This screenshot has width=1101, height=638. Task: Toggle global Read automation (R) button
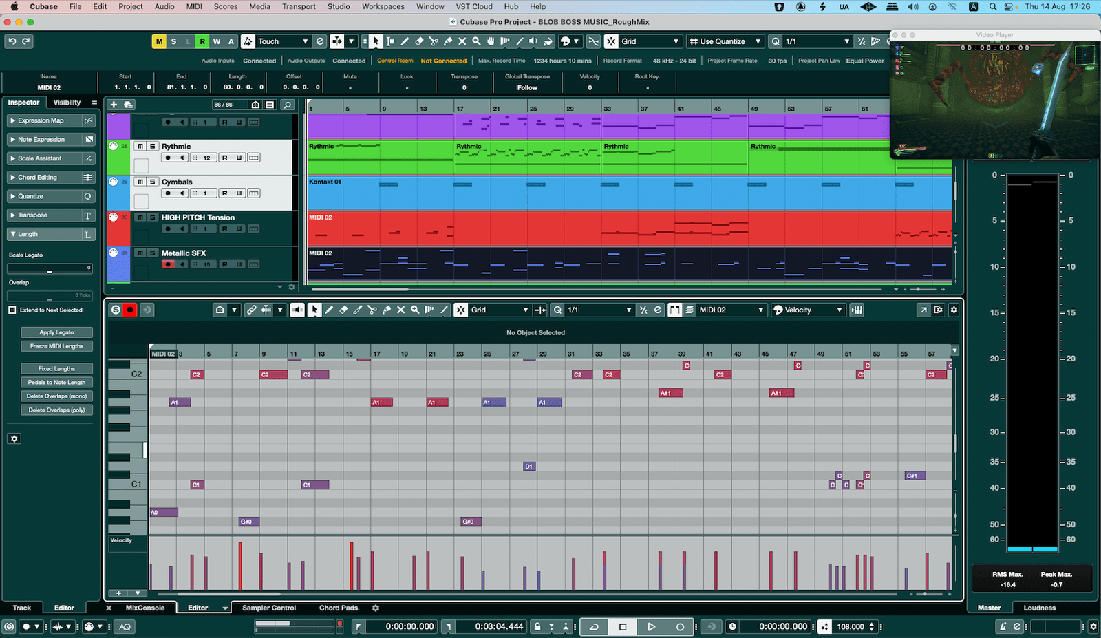(x=202, y=41)
